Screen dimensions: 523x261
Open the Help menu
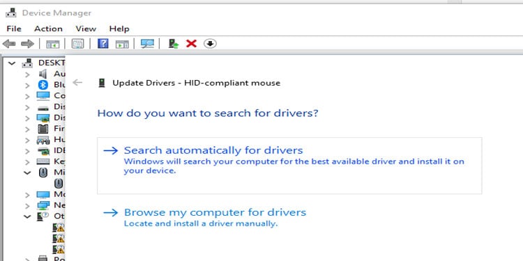click(119, 29)
